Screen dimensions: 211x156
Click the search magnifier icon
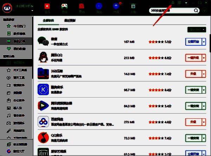[x=196, y=11]
